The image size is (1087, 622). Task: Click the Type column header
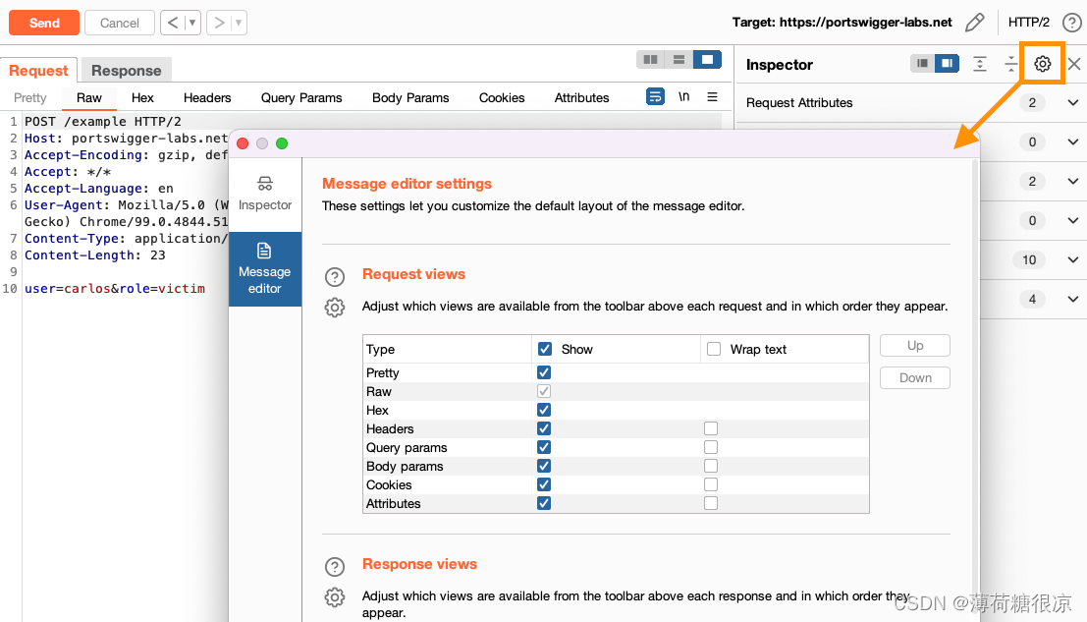pyautogui.click(x=447, y=349)
